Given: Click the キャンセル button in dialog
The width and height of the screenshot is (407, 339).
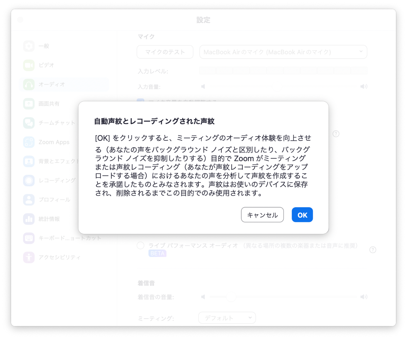Looking at the screenshot, I should pyautogui.click(x=262, y=215).
